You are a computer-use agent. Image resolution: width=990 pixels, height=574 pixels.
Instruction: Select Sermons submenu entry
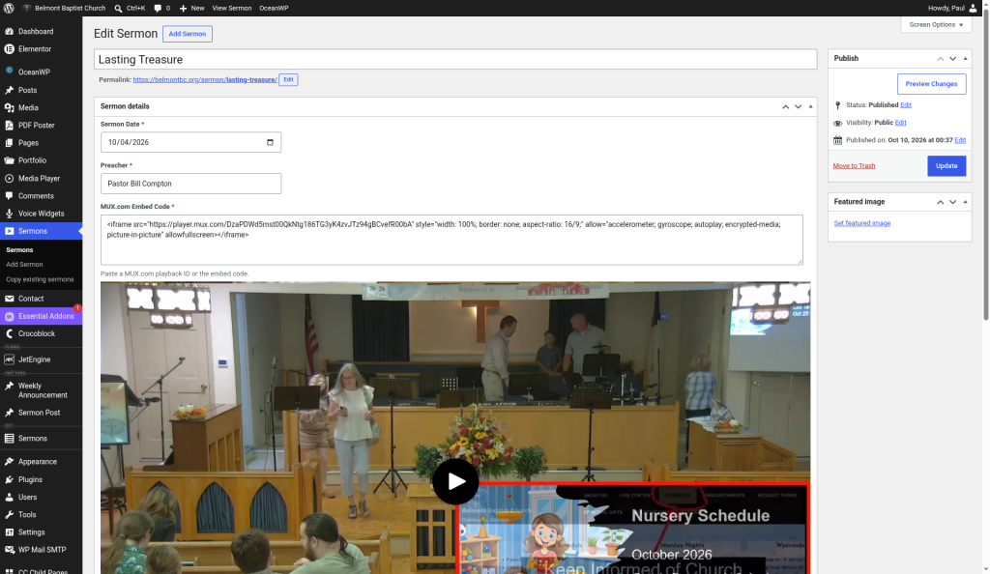(x=19, y=249)
